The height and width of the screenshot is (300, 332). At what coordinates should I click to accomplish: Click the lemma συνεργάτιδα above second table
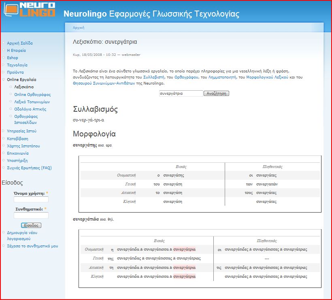tap(86, 219)
